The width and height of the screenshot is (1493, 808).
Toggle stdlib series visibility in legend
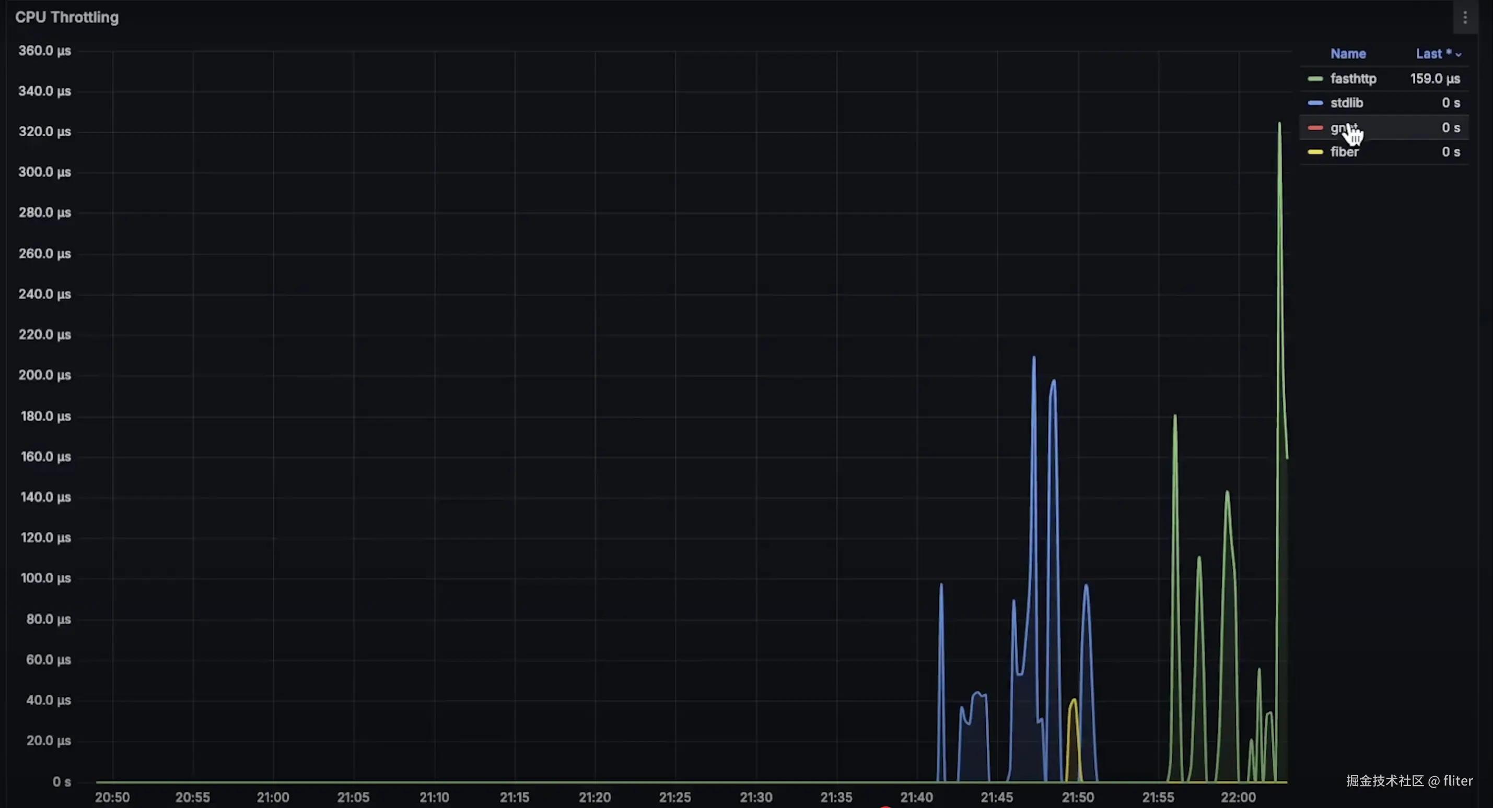(x=1346, y=103)
